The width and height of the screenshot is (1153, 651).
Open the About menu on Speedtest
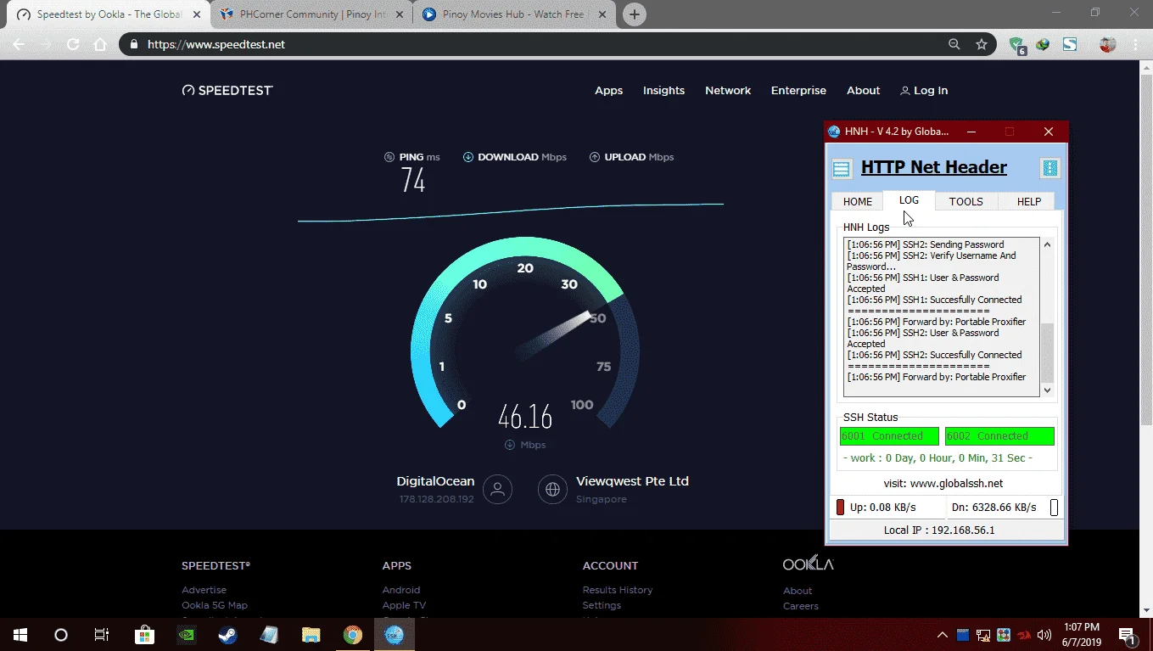[x=863, y=91]
